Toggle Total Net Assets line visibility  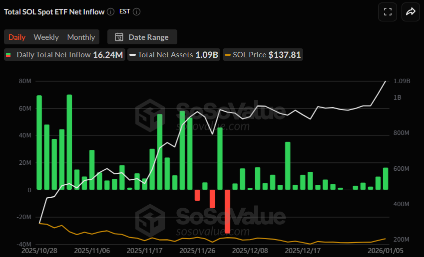pos(173,55)
